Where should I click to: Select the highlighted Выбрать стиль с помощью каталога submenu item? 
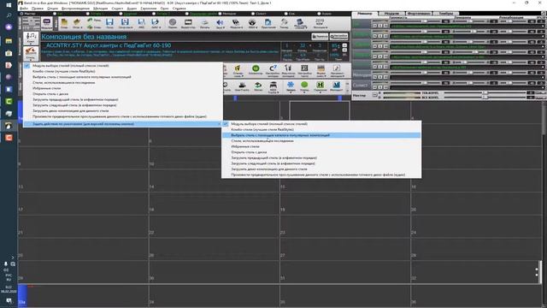(321, 135)
